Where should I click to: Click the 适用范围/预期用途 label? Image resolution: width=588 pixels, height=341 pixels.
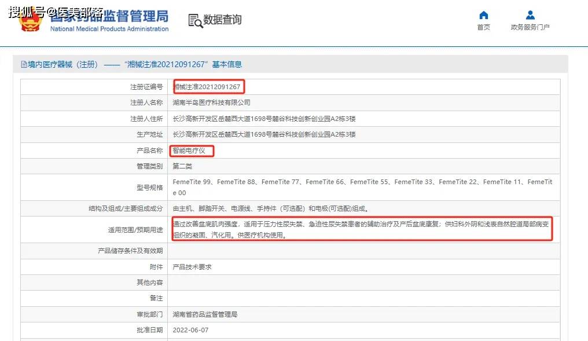[135, 230]
